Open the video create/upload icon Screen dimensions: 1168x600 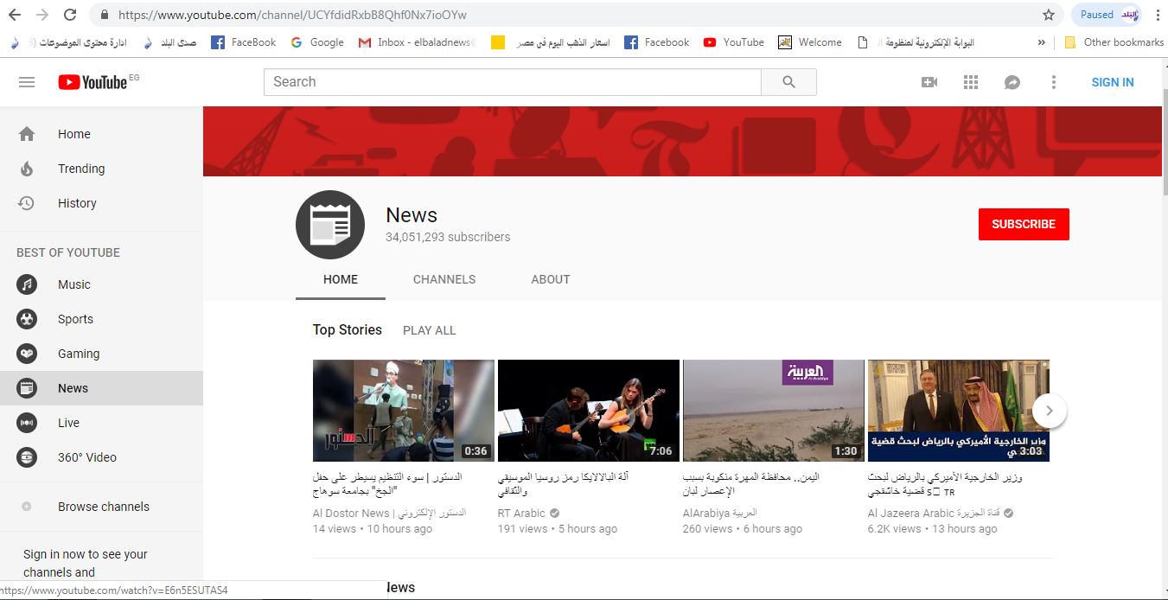click(929, 81)
